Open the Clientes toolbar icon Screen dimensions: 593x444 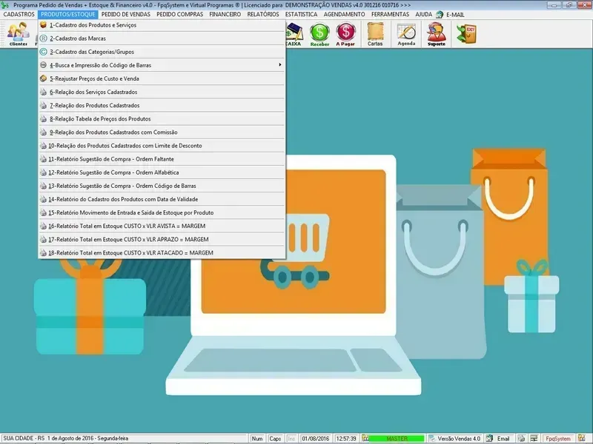18,33
